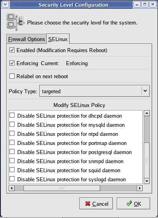Switch to the Firewall Options tab
Image resolution: width=158 pixels, height=218 pixels.
pos(27,39)
